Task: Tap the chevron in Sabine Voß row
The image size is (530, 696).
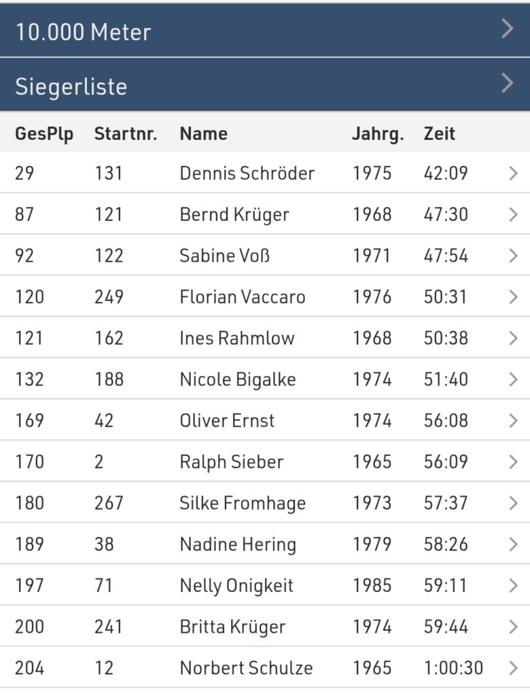Action: (x=513, y=256)
